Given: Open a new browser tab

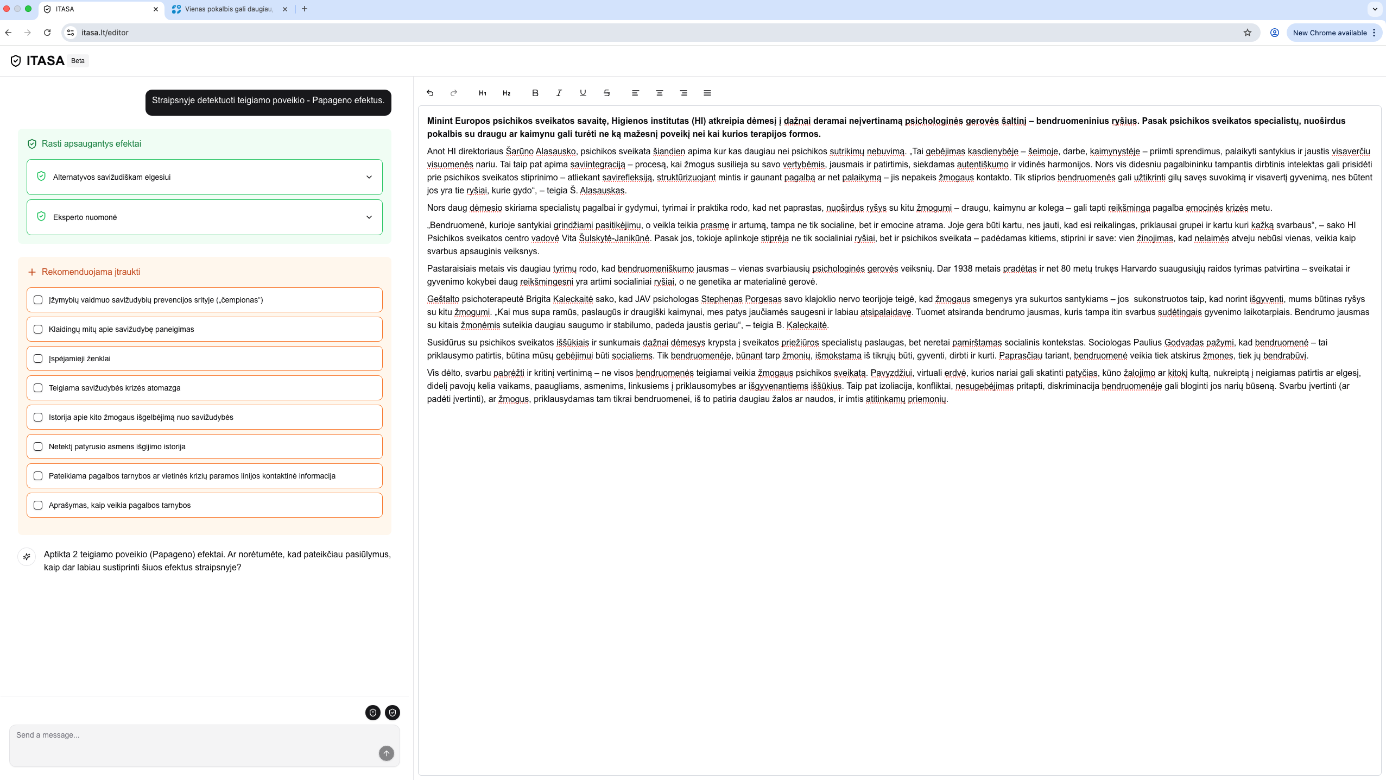Looking at the screenshot, I should [x=305, y=9].
